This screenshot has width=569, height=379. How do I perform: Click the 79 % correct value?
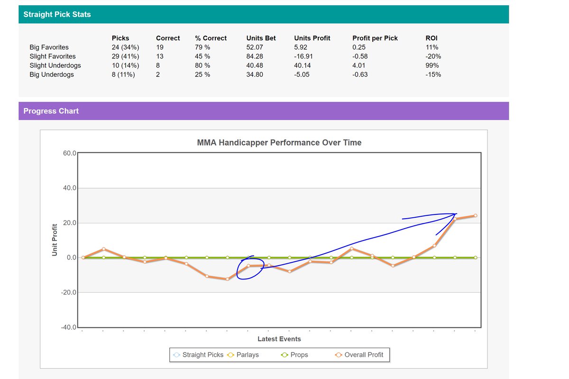202,47
